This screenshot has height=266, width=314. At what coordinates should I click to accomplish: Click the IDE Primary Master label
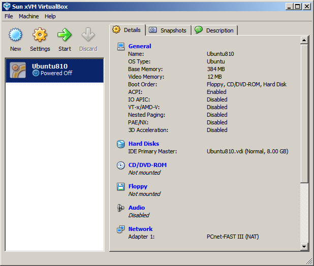coord(152,151)
